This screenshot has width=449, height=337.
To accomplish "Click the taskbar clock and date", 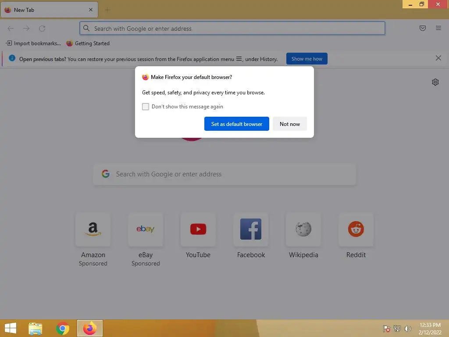I will [430, 328].
